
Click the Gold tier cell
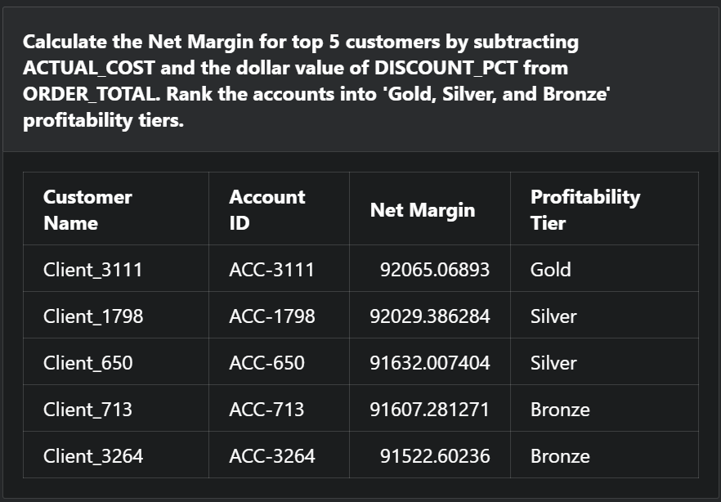point(551,269)
